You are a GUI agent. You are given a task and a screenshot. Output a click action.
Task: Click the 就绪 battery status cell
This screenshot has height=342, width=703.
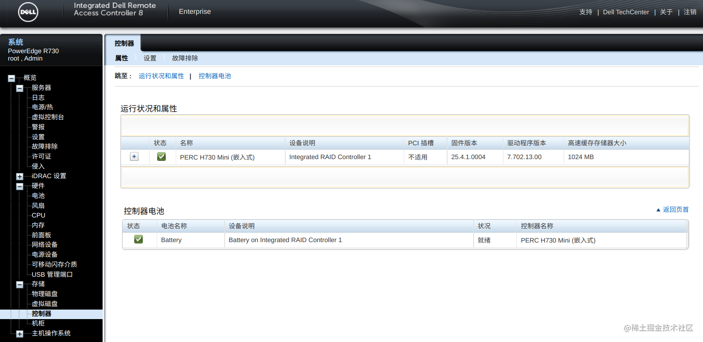[484, 240]
